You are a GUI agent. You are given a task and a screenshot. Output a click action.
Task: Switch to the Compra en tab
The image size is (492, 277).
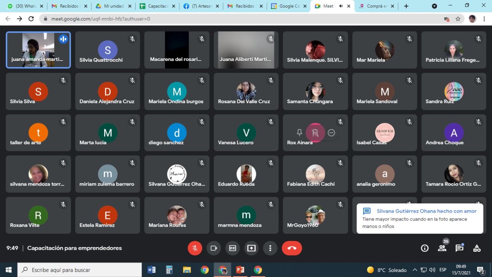(x=377, y=6)
